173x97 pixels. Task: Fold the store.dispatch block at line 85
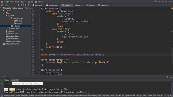40,70
